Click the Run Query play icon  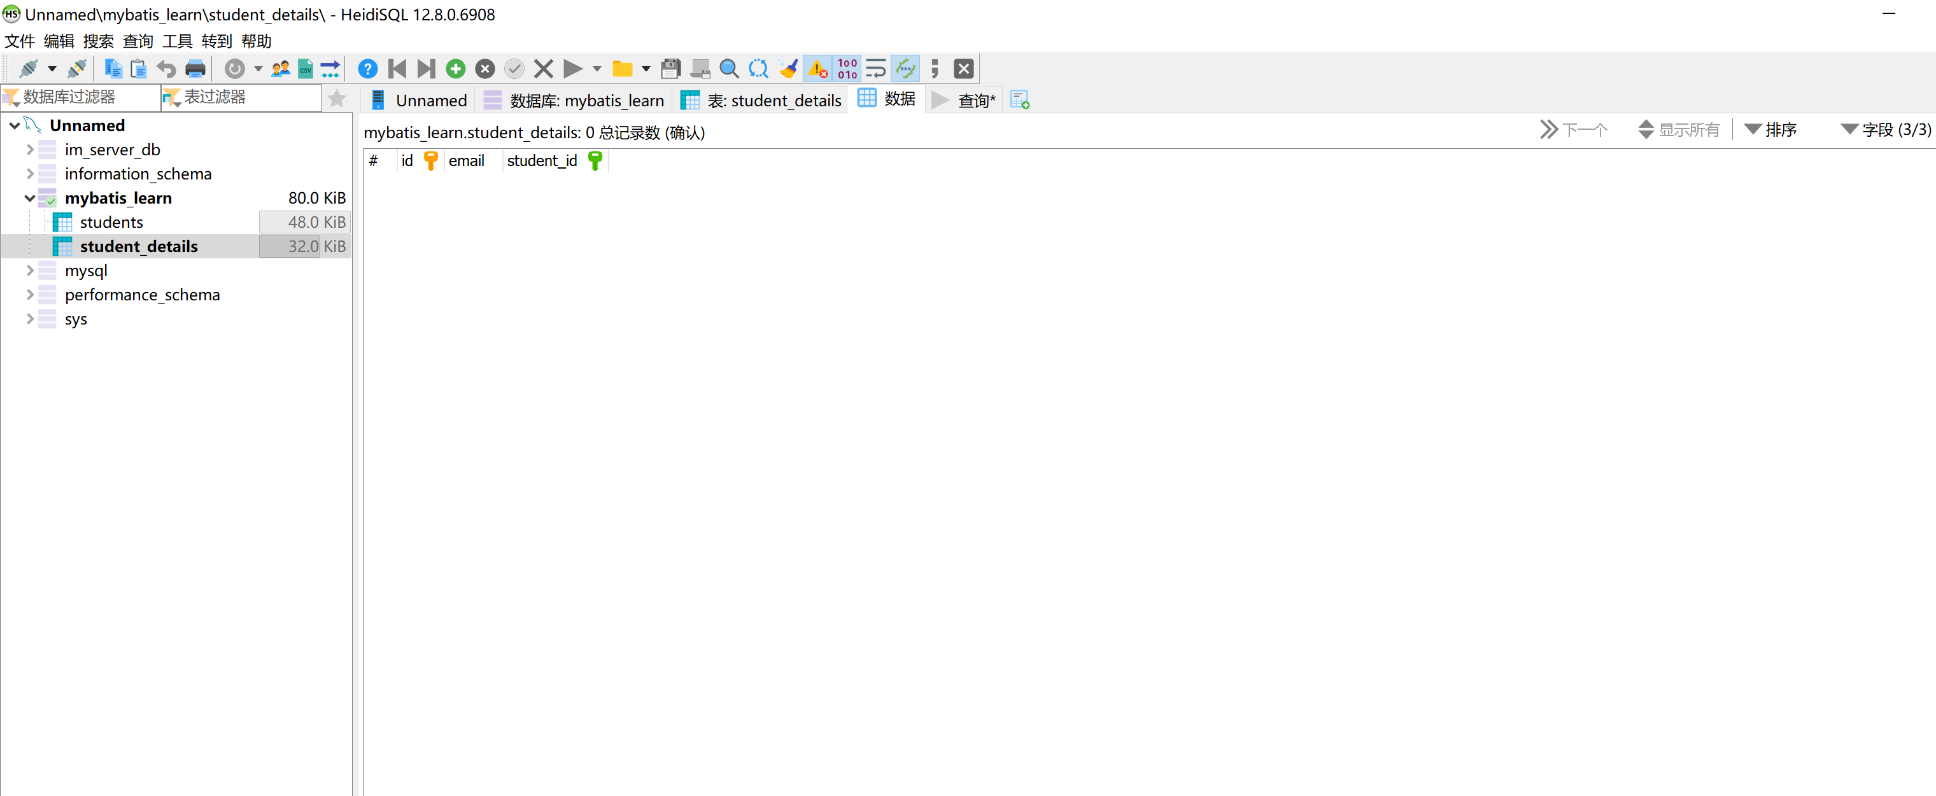[x=573, y=69]
